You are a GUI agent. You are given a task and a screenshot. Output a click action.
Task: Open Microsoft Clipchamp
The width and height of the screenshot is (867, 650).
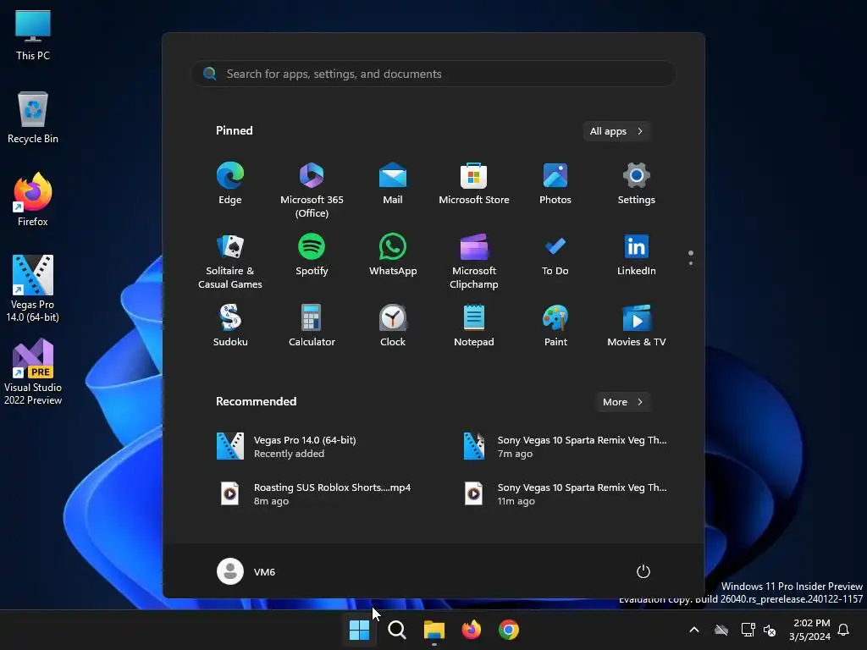point(474,262)
